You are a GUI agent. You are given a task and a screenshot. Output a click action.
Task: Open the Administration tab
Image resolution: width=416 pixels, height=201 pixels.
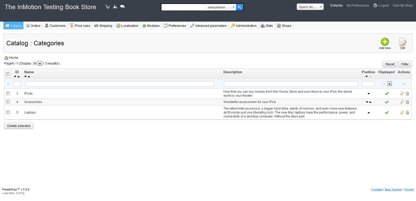[x=244, y=26]
